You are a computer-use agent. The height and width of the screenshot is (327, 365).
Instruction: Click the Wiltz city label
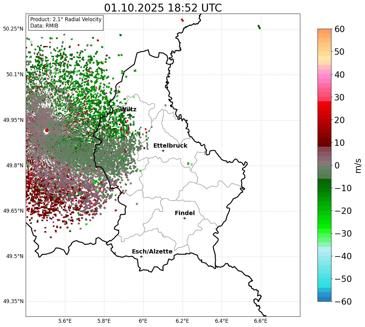(128, 109)
